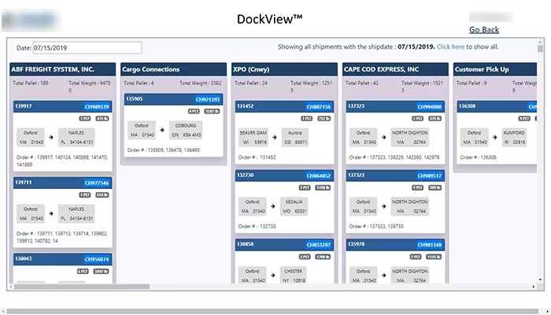Click Order # 135905, 136478, 136490 text

click(164, 150)
